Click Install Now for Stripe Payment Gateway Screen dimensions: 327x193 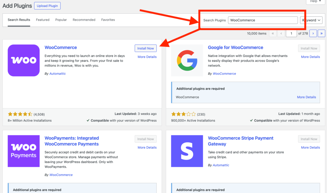[309, 139]
